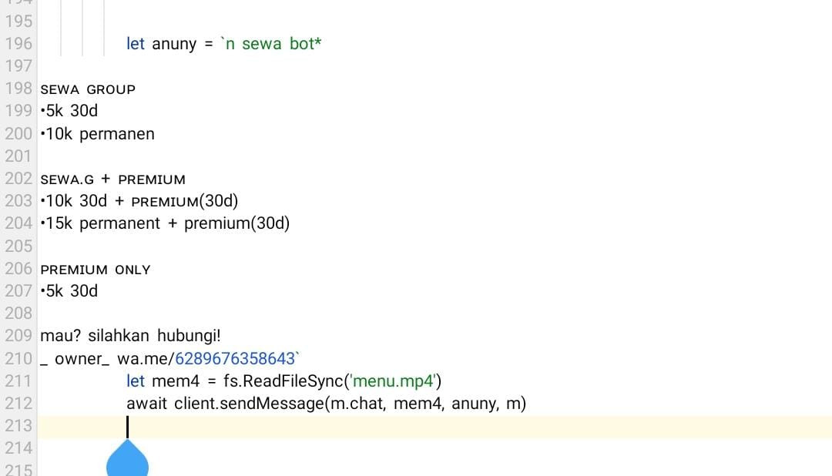Click line number 196 in gutter

tap(18, 43)
